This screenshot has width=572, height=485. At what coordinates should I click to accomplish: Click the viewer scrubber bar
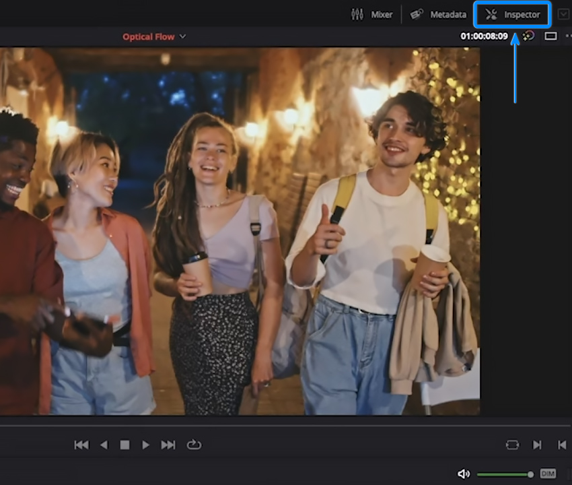click(286, 426)
